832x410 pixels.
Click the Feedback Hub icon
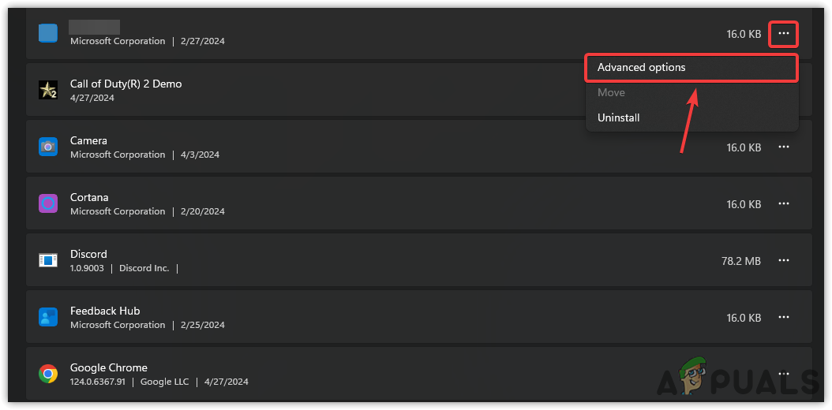point(48,317)
